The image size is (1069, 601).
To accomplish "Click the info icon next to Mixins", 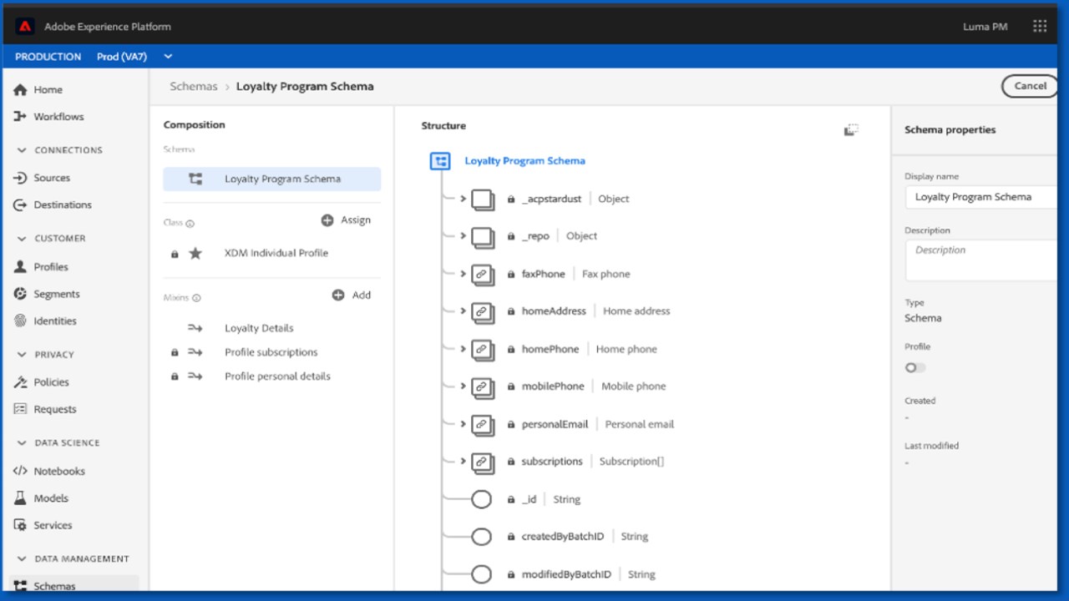I will coord(197,298).
